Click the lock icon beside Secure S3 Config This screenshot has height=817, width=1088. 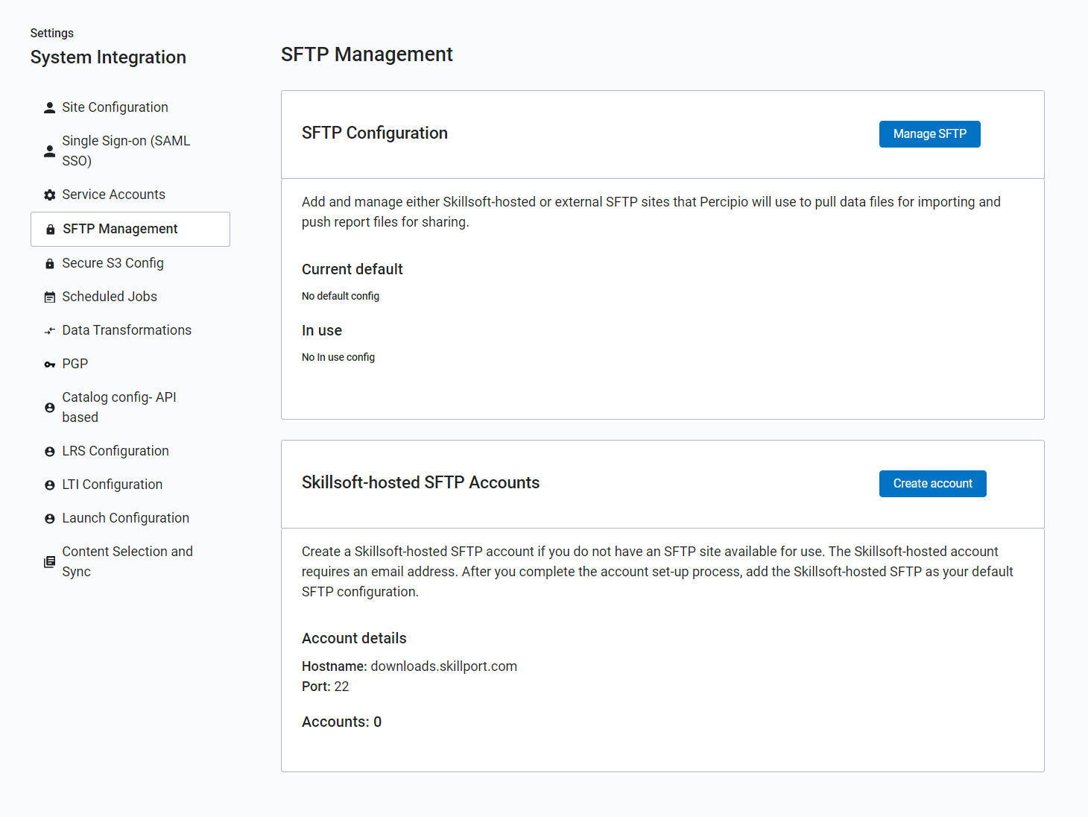coord(50,263)
